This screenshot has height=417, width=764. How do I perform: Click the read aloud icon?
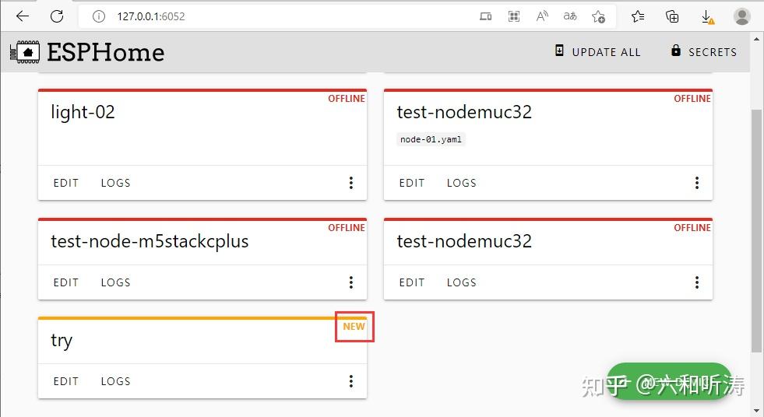click(543, 16)
